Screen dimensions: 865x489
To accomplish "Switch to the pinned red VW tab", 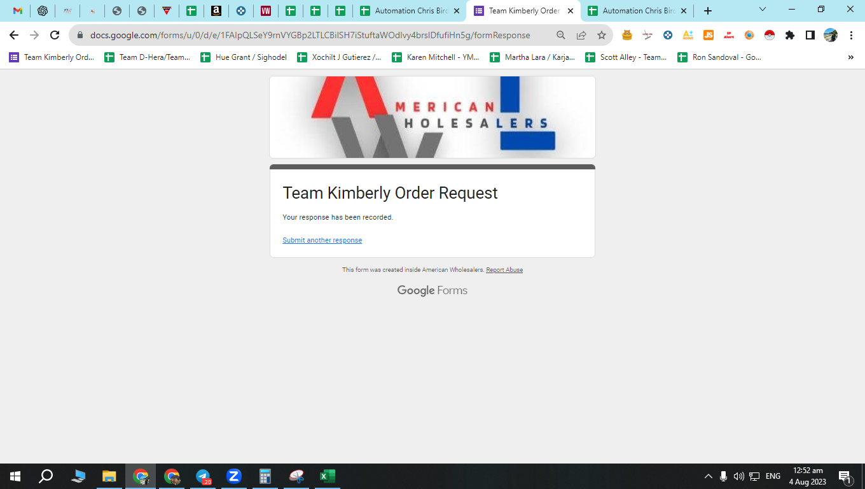I will [266, 11].
